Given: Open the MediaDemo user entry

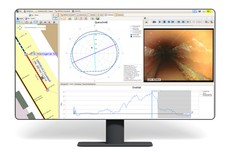Looking at the screenshot, I should point(28,11).
